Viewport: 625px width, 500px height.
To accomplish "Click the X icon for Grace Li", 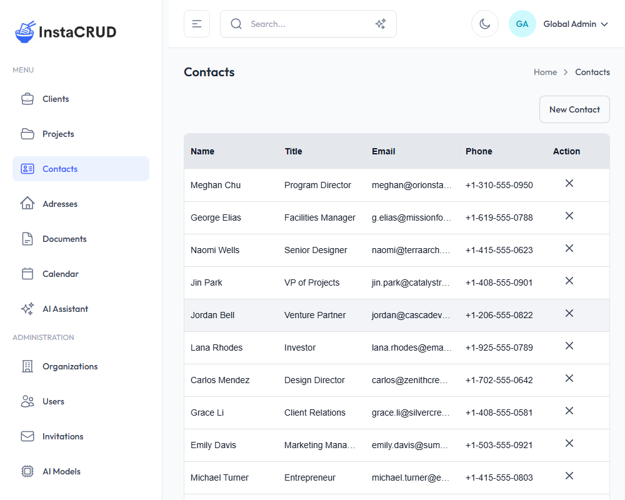I will (x=569, y=411).
